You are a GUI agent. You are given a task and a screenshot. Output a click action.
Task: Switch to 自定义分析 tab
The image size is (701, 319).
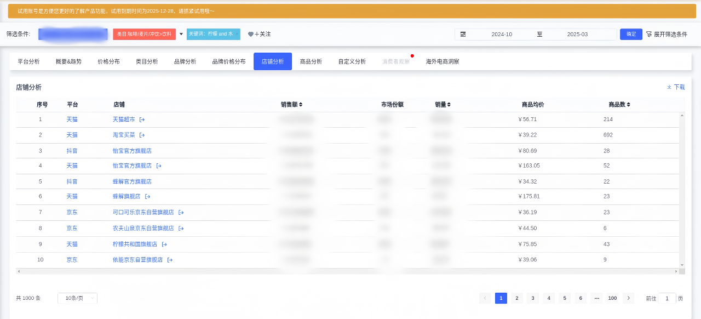[352, 61]
